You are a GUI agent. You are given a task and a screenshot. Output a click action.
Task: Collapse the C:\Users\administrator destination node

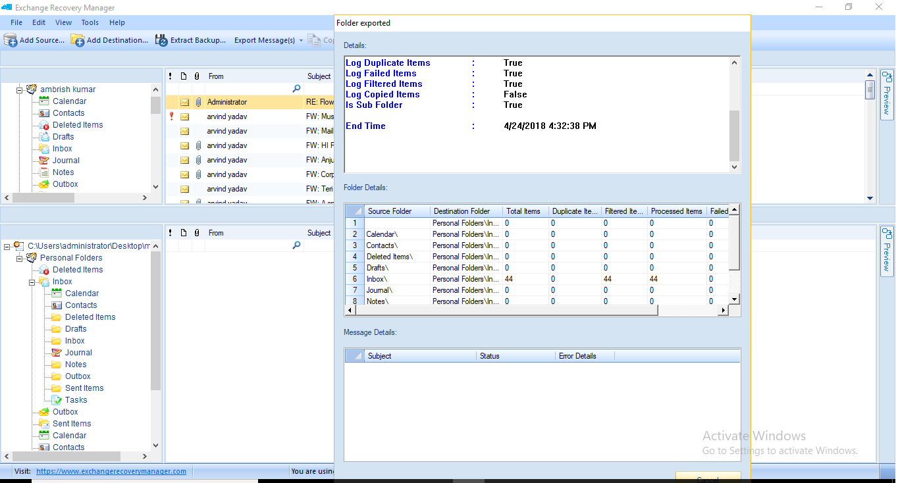7,246
